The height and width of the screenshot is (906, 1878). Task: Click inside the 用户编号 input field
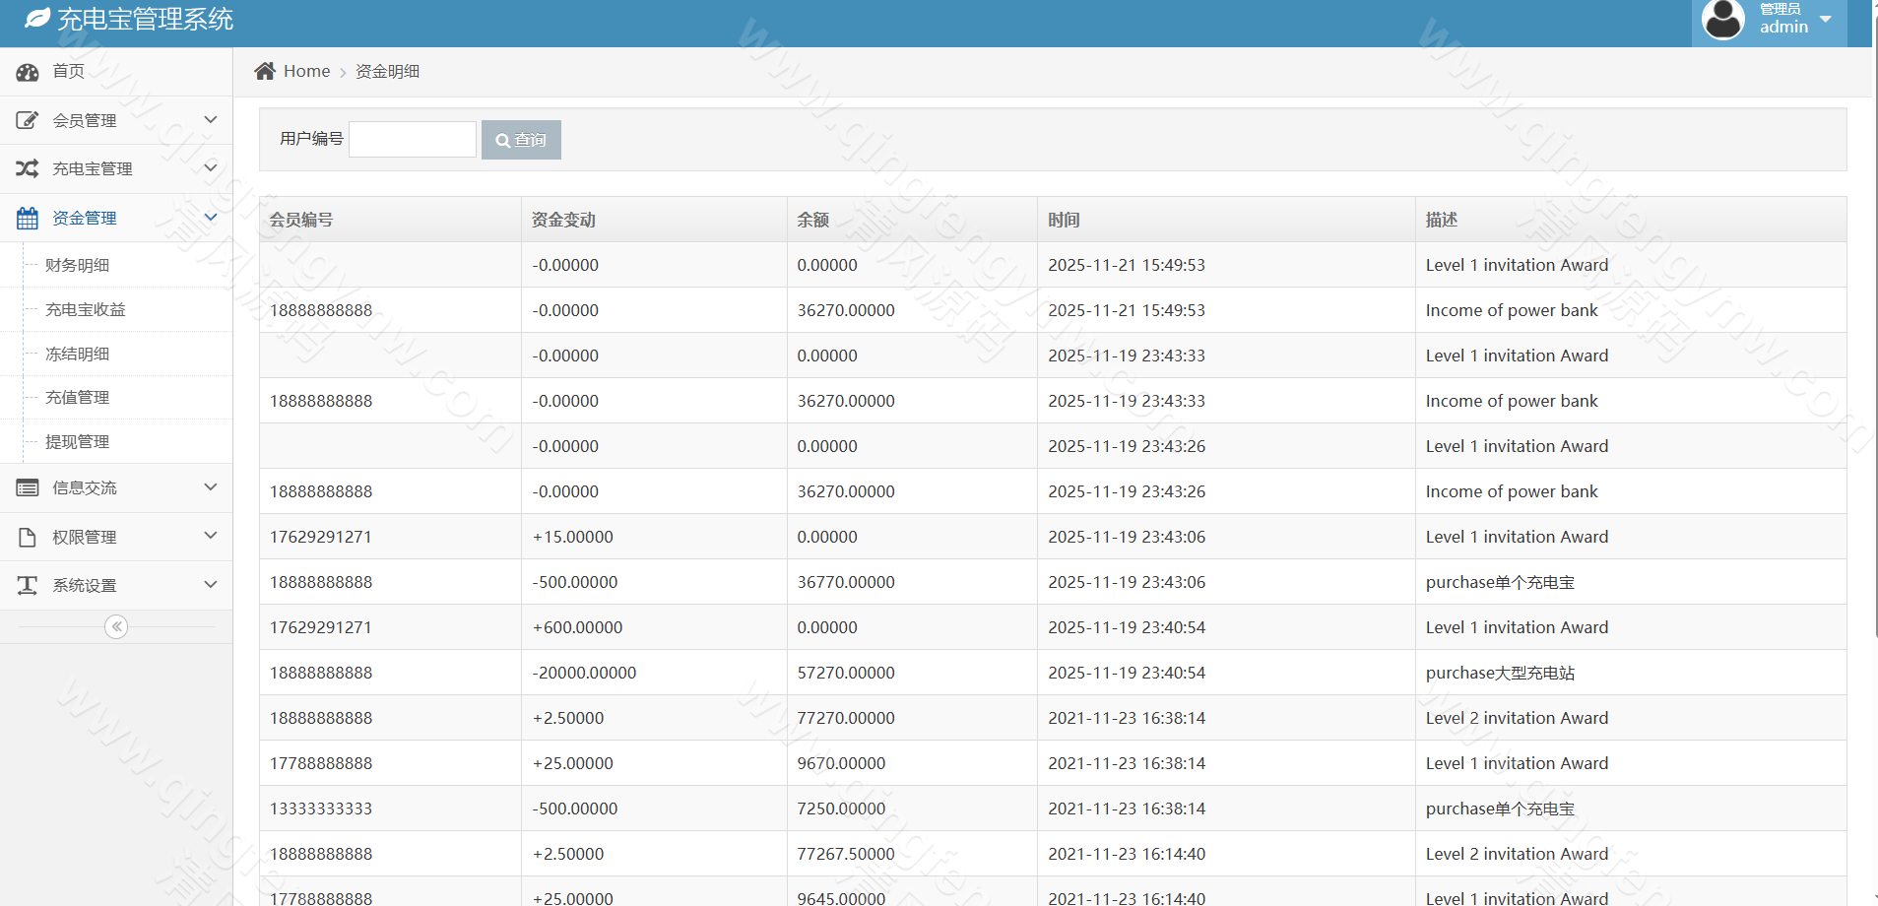[412, 138]
